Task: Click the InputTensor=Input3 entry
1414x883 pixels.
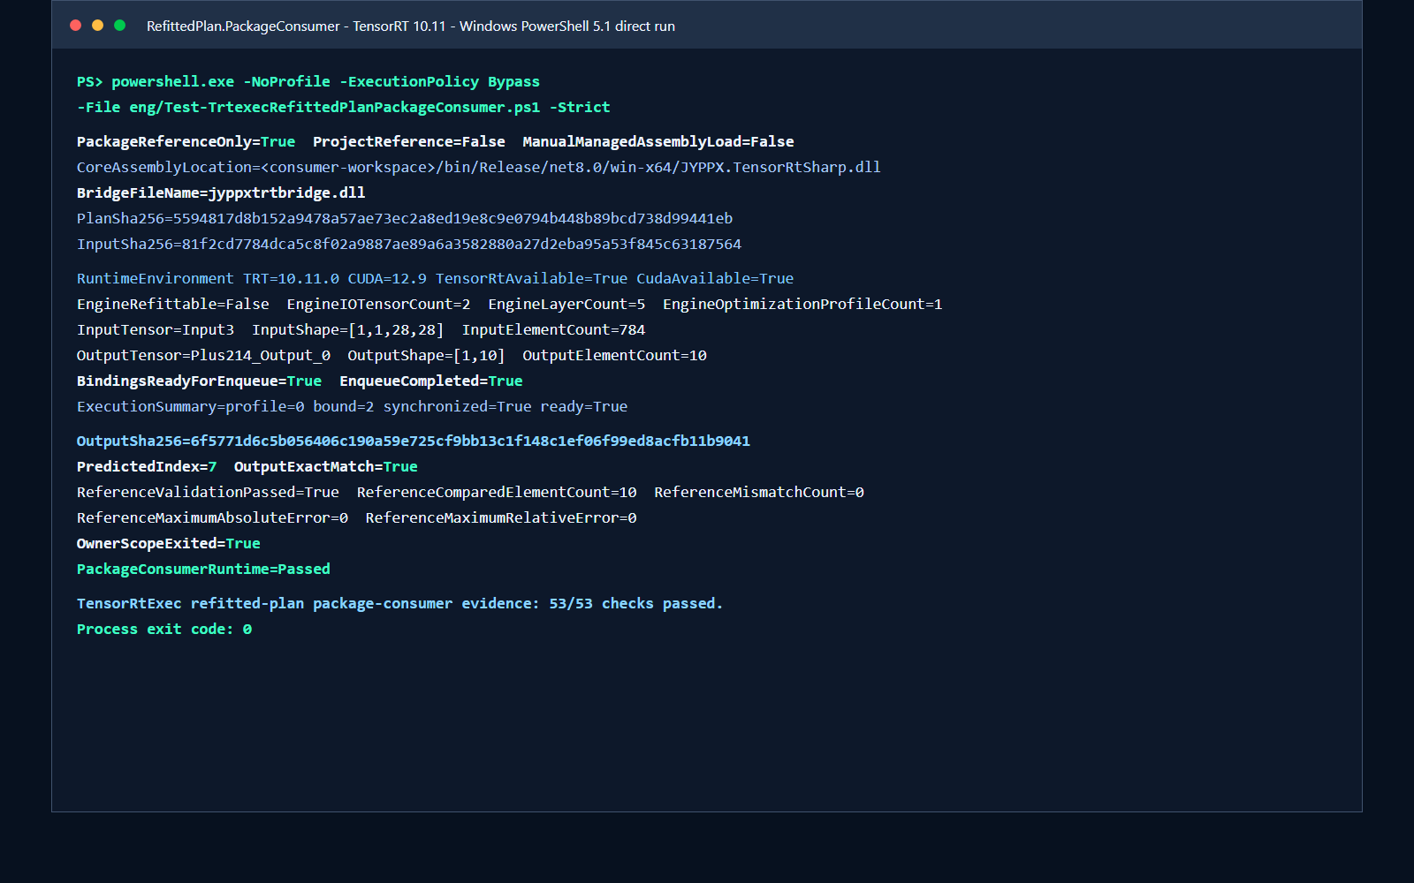Action: point(156,330)
